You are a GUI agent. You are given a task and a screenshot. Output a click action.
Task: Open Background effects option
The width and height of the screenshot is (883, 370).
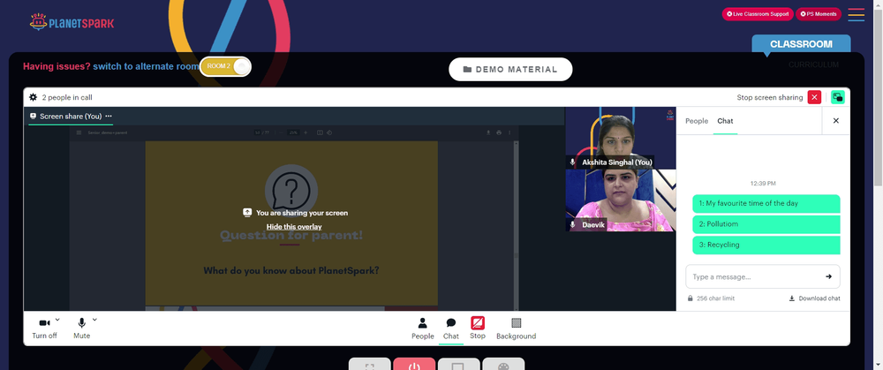click(x=516, y=328)
